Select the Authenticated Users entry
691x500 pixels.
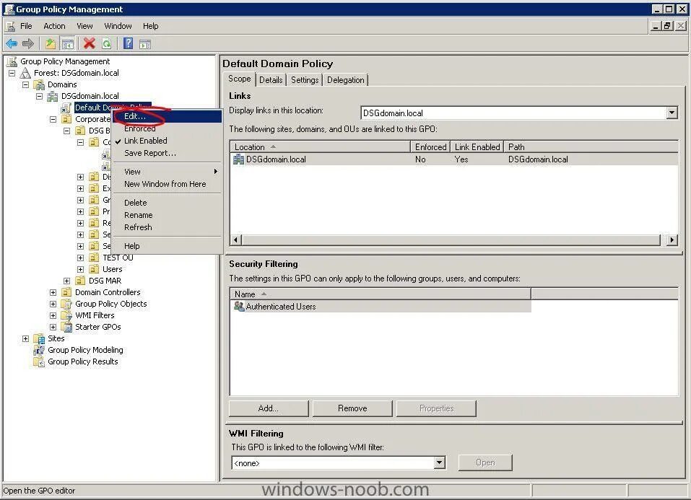click(x=381, y=307)
